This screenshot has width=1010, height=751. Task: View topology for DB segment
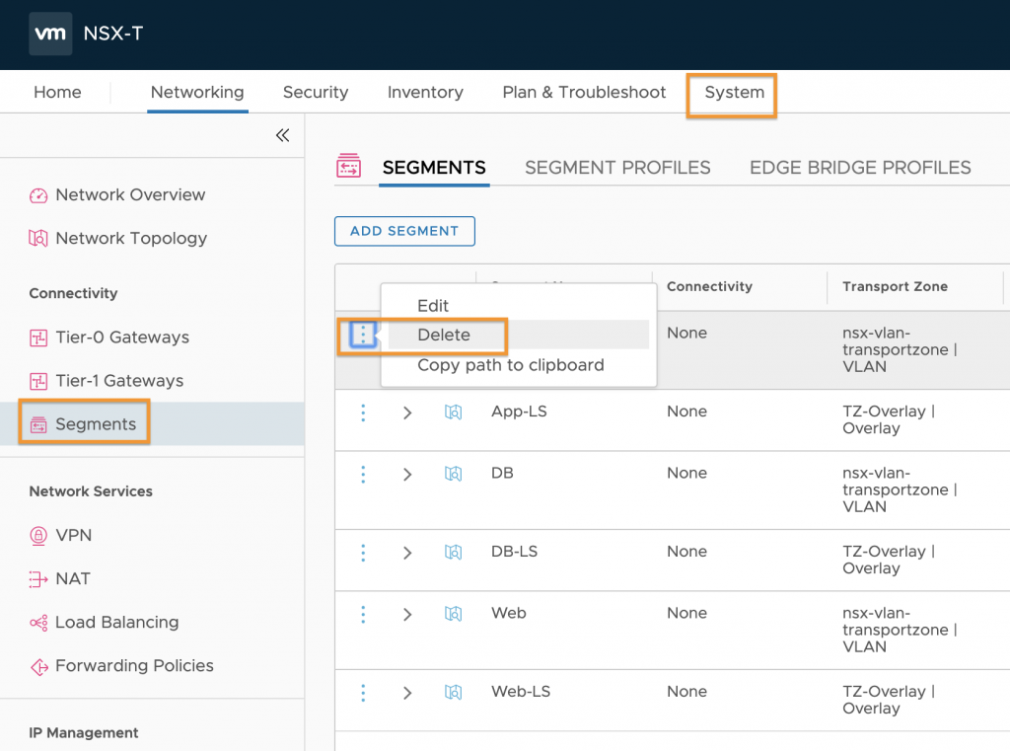(454, 474)
